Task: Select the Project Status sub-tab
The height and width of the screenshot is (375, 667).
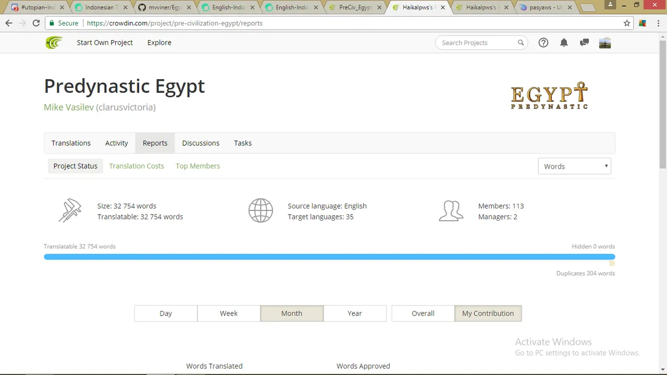Action: (76, 166)
